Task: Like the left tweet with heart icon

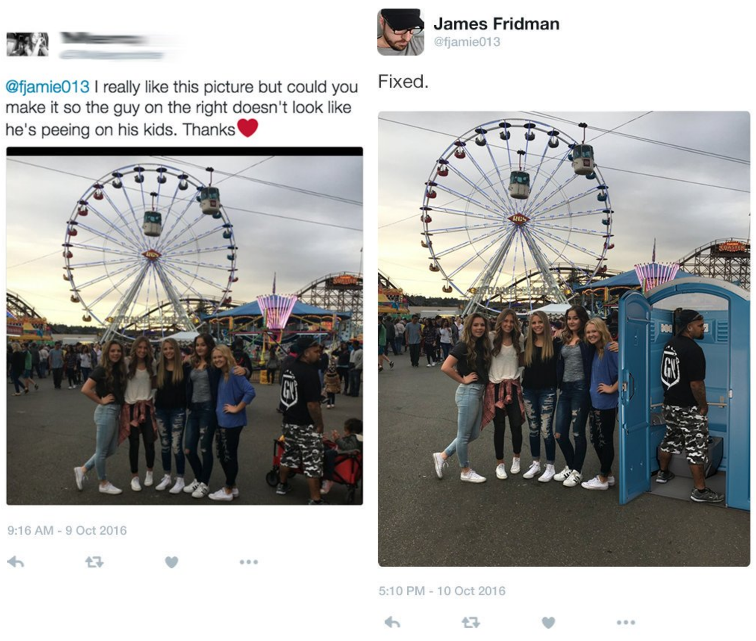Action: coord(171,562)
